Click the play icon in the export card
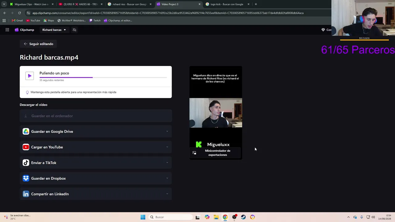 [x=30, y=76]
